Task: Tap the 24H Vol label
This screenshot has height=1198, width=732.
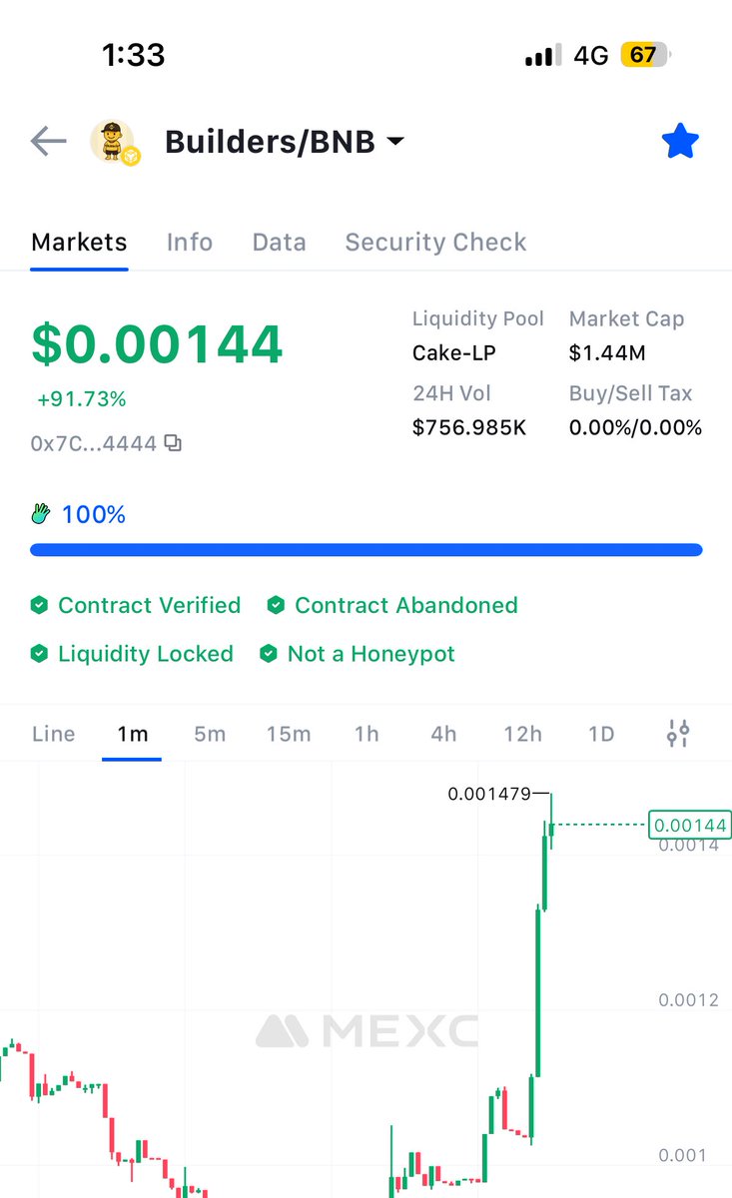Action: pyautogui.click(x=452, y=393)
